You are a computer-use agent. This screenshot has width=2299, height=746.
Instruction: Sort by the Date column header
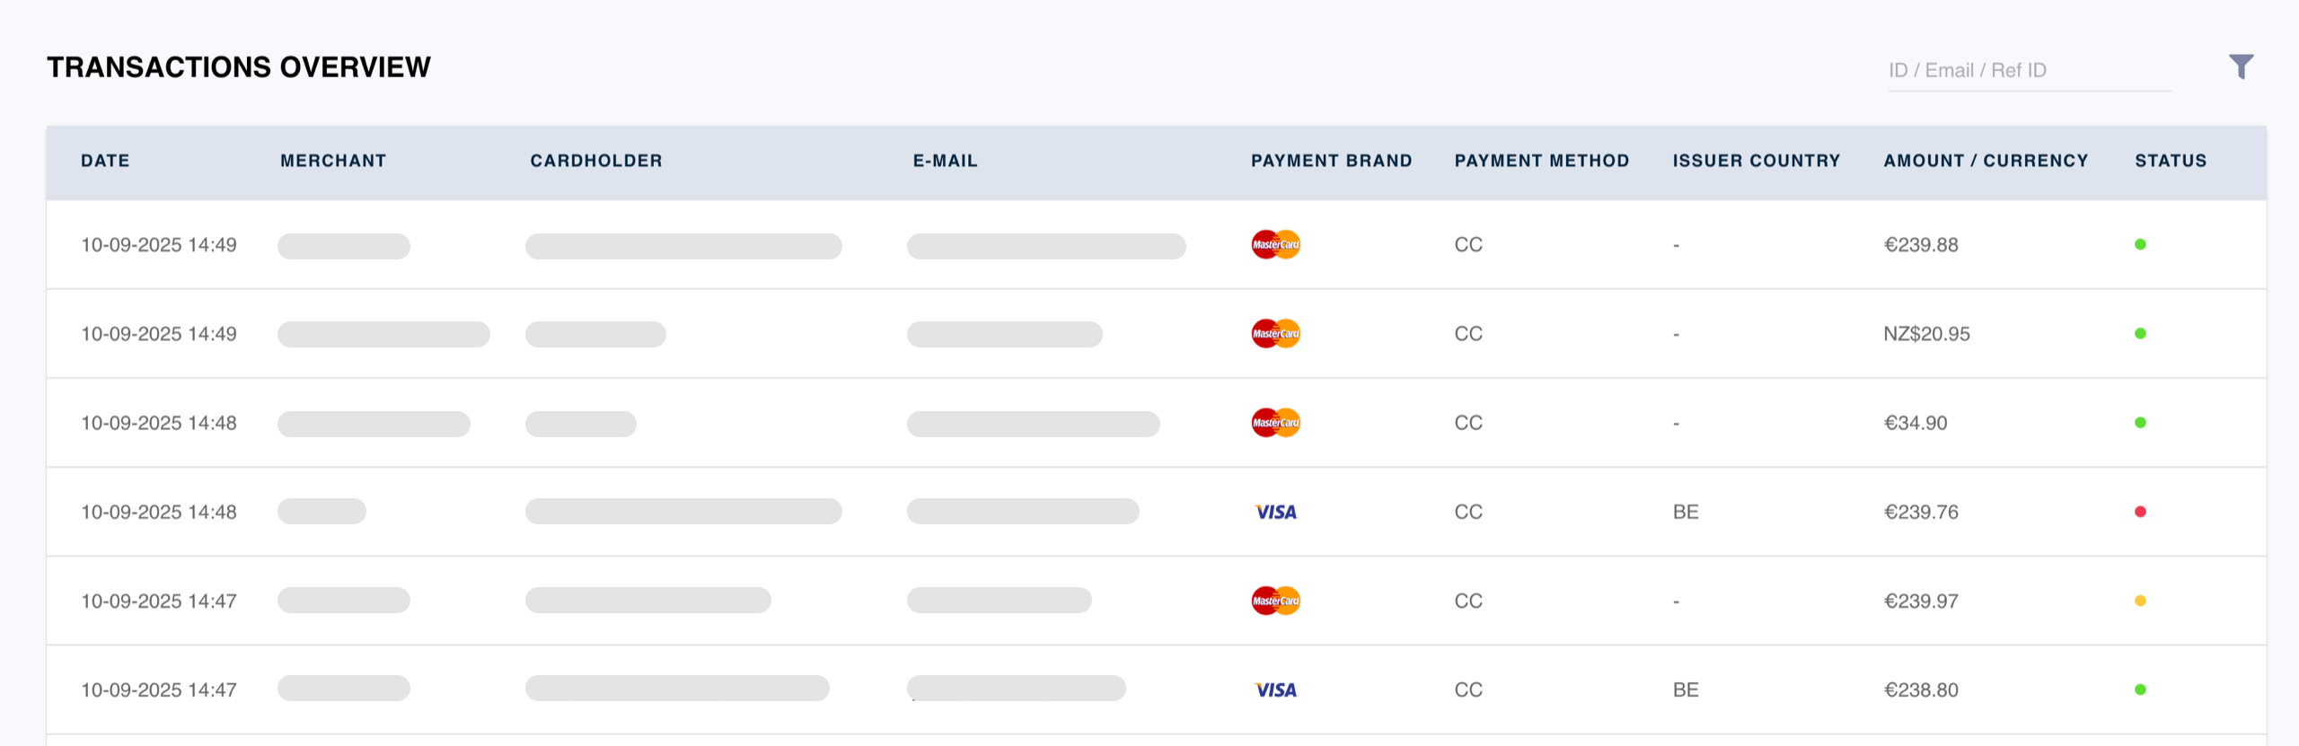click(x=105, y=161)
